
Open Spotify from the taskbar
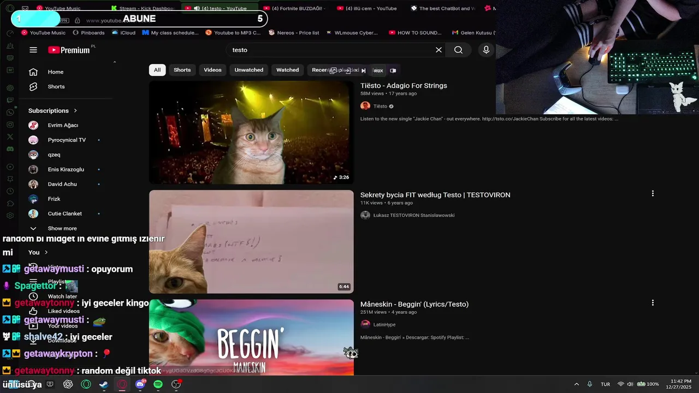[x=158, y=384]
